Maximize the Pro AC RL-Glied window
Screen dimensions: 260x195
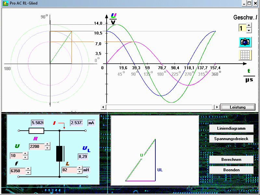click(x=249, y=3)
